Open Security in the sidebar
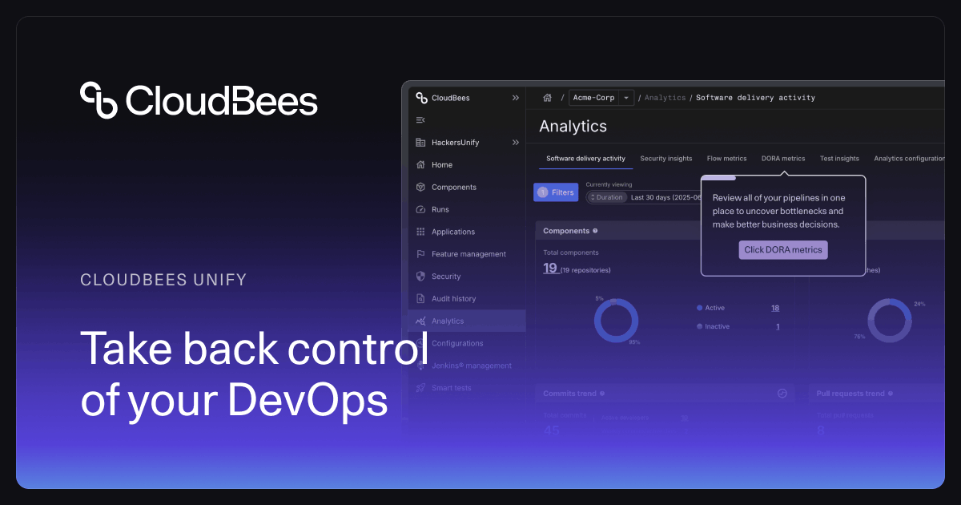Viewport: 961px width, 505px height. pos(467,276)
